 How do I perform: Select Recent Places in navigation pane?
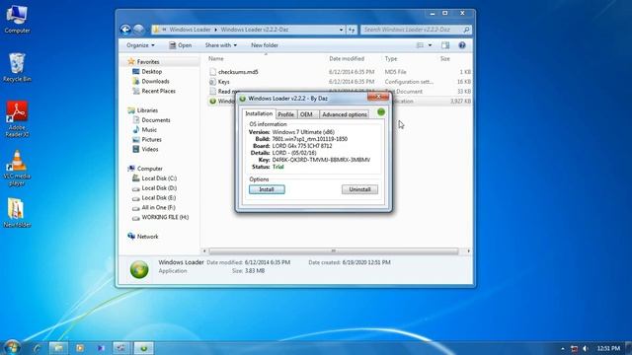pos(158,92)
